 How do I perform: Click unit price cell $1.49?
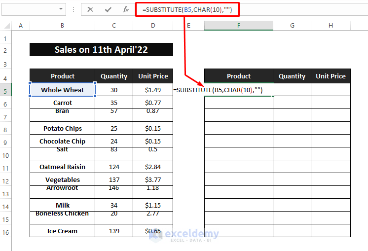153,90
